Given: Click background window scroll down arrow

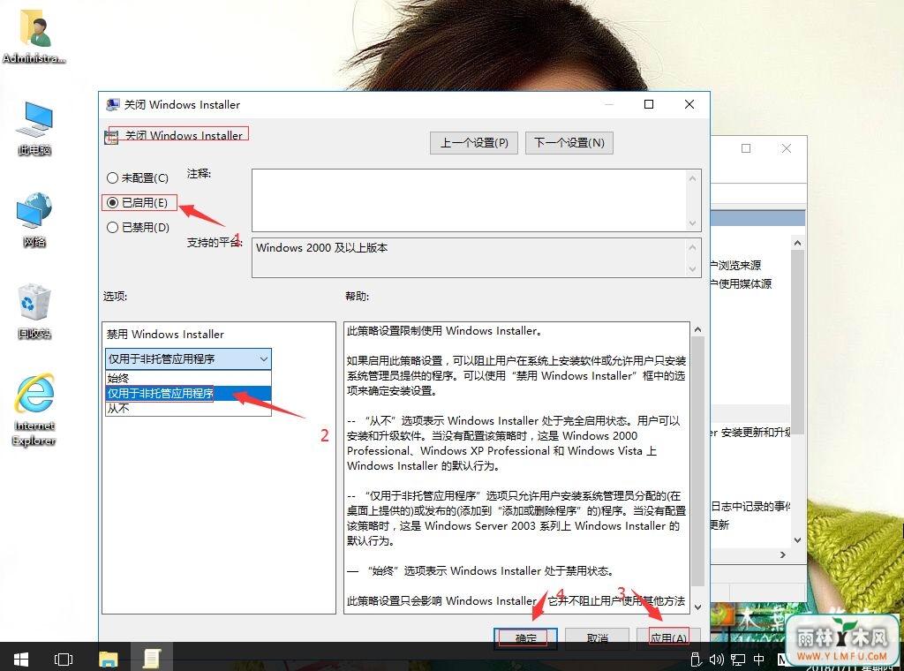Looking at the screenshot, I should [797, 540].
